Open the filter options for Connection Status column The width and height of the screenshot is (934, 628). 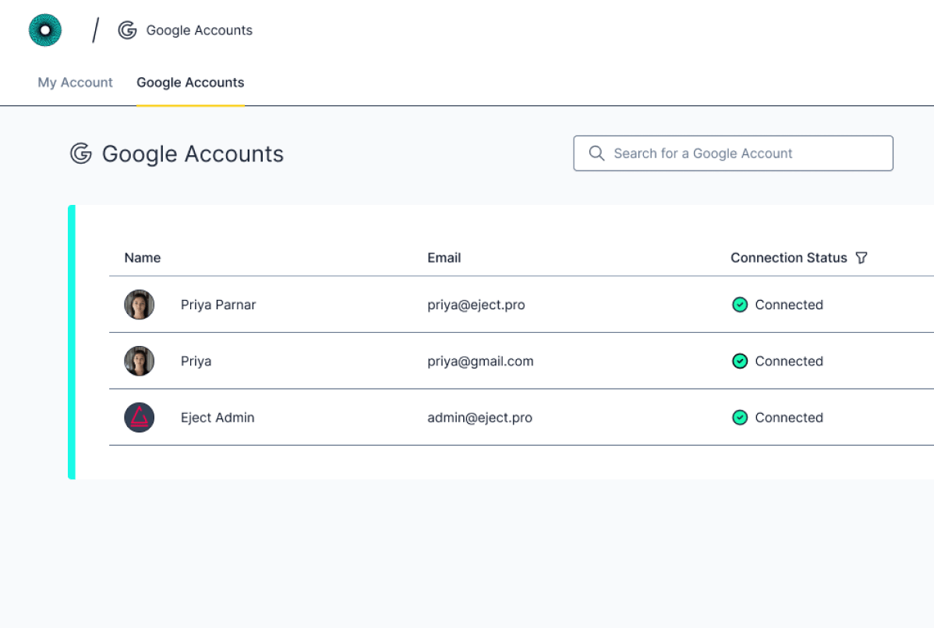(x=861, y=257)
